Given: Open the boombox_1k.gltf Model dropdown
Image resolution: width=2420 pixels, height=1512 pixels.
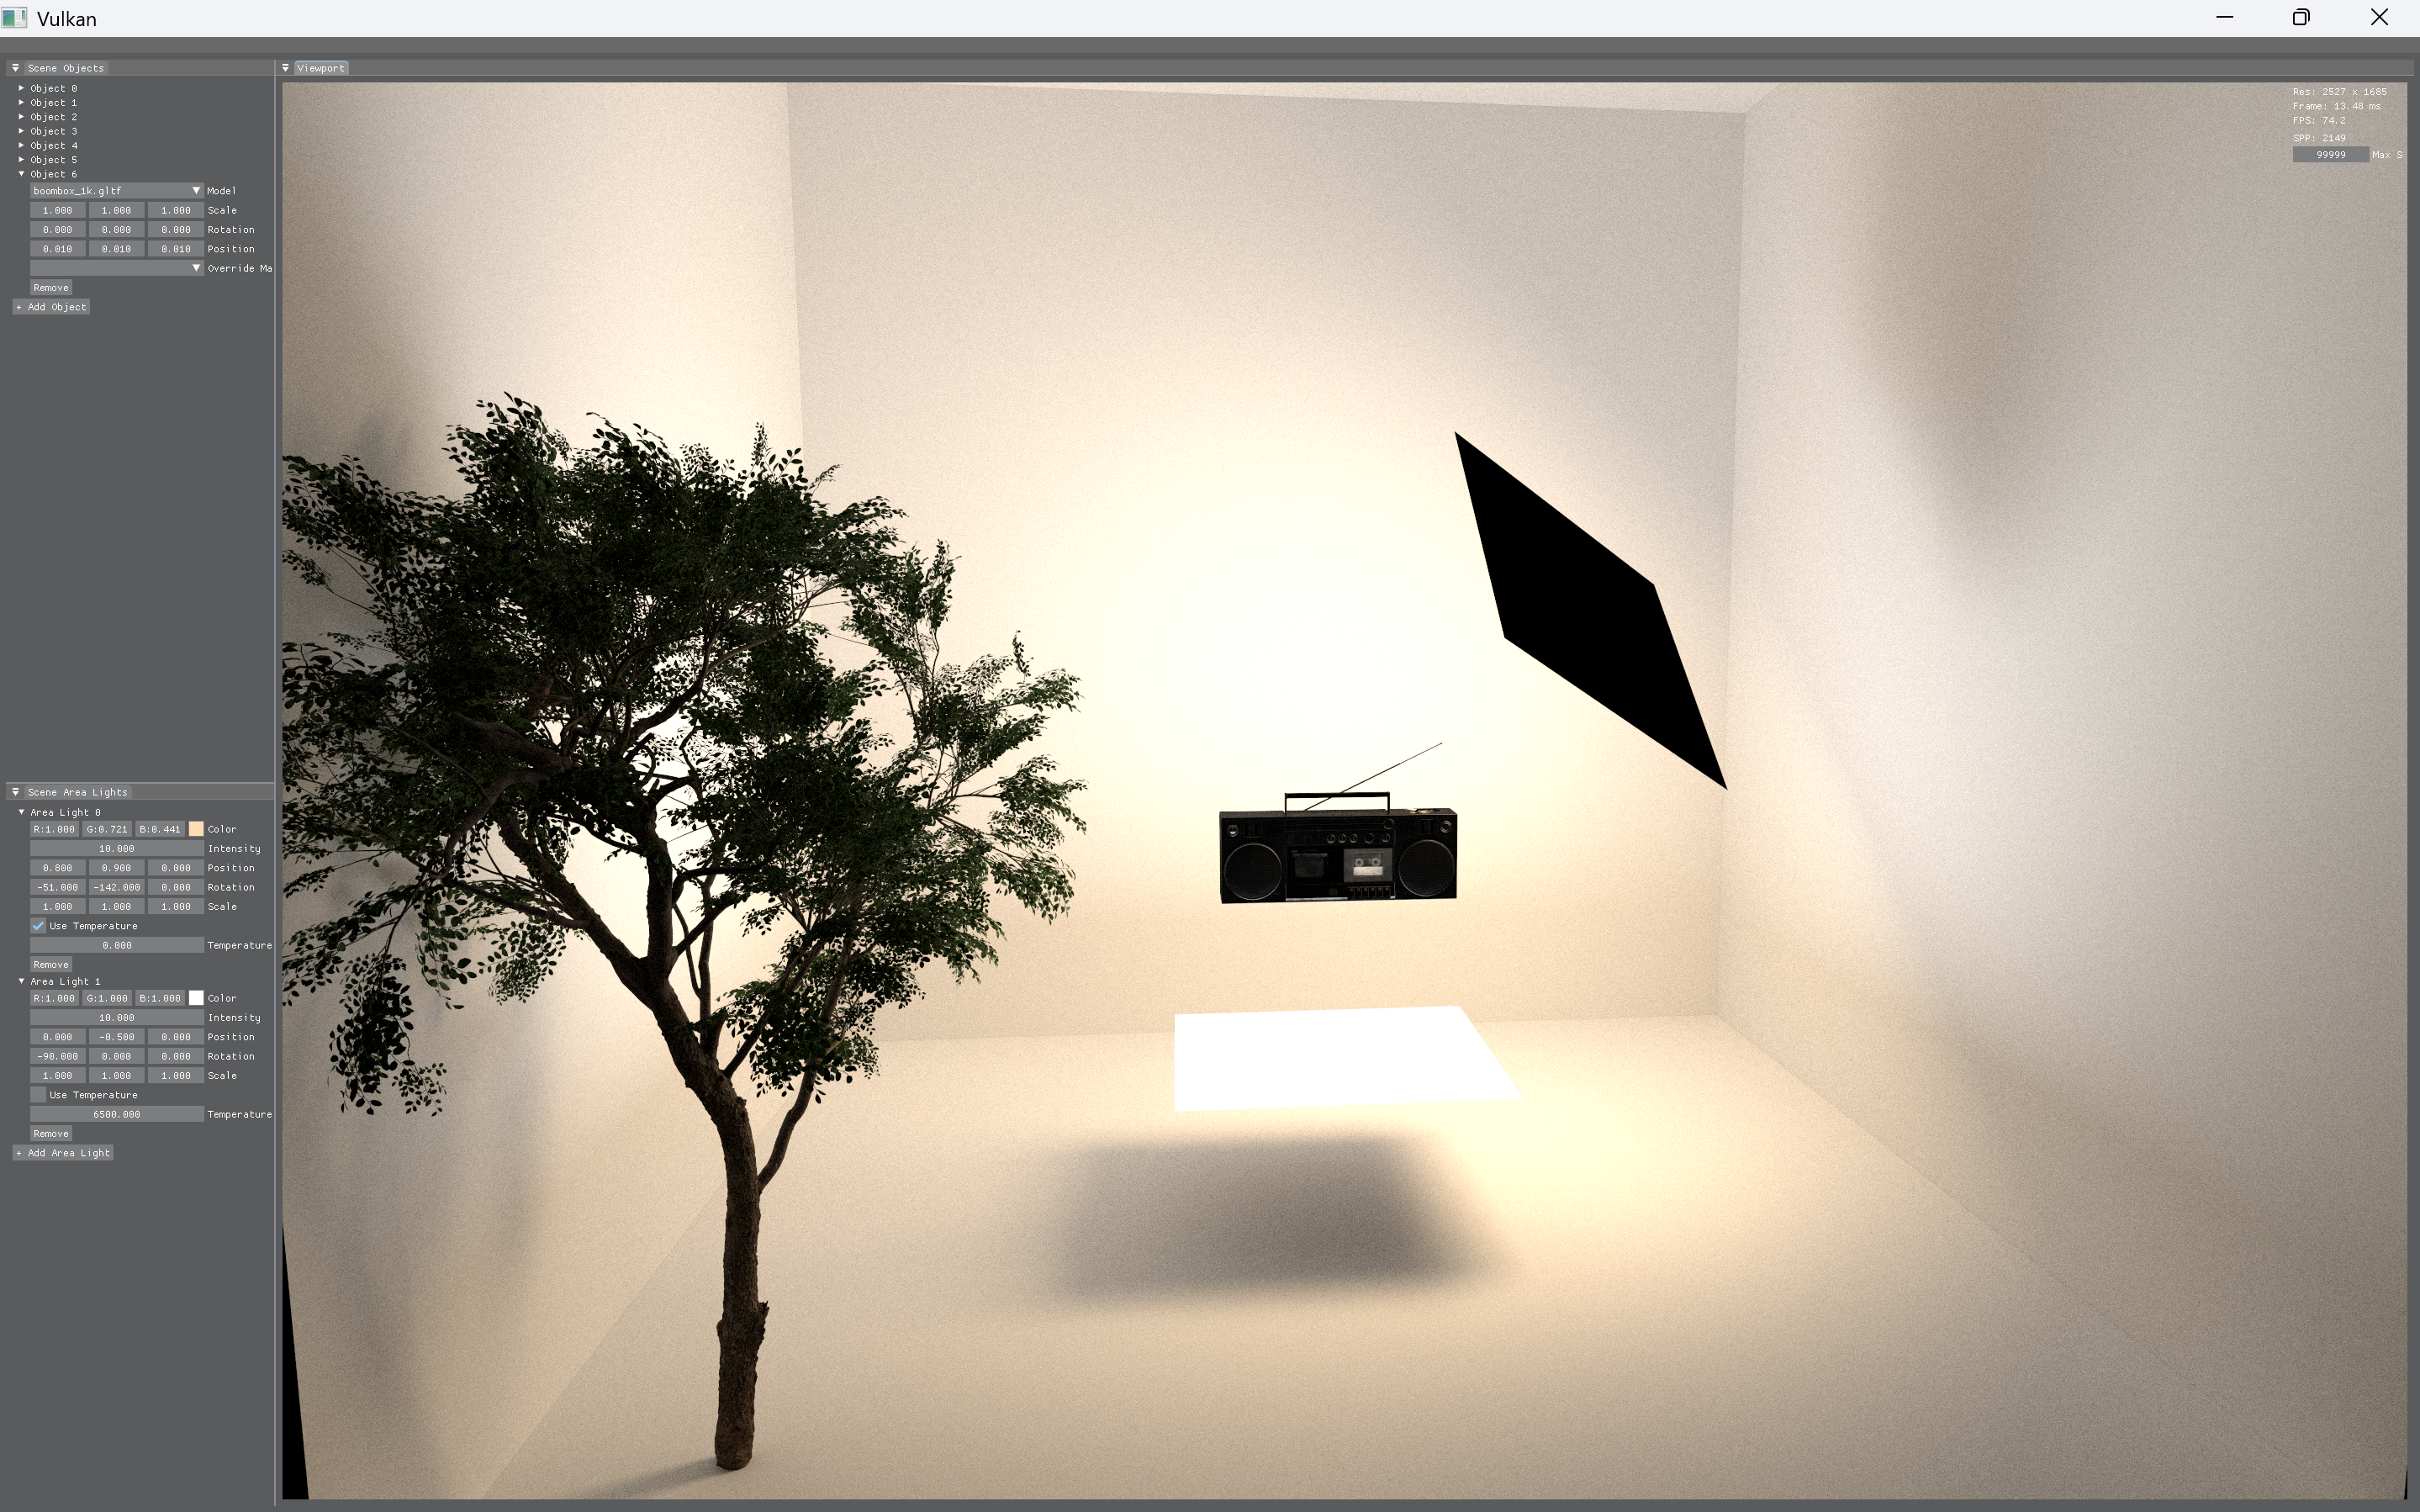Looking at the screenshot, I should pos(116,190).
